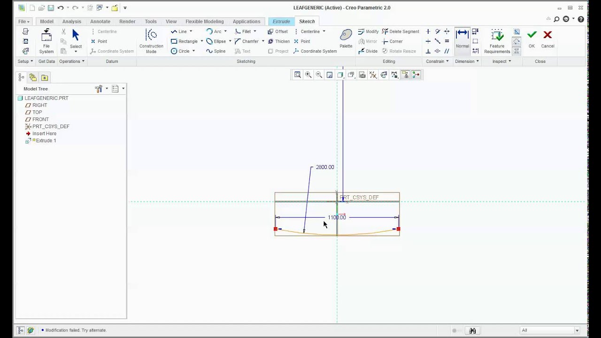
Task: Open the selection filter dropdown showing All
Action: (x=549, y=330)
